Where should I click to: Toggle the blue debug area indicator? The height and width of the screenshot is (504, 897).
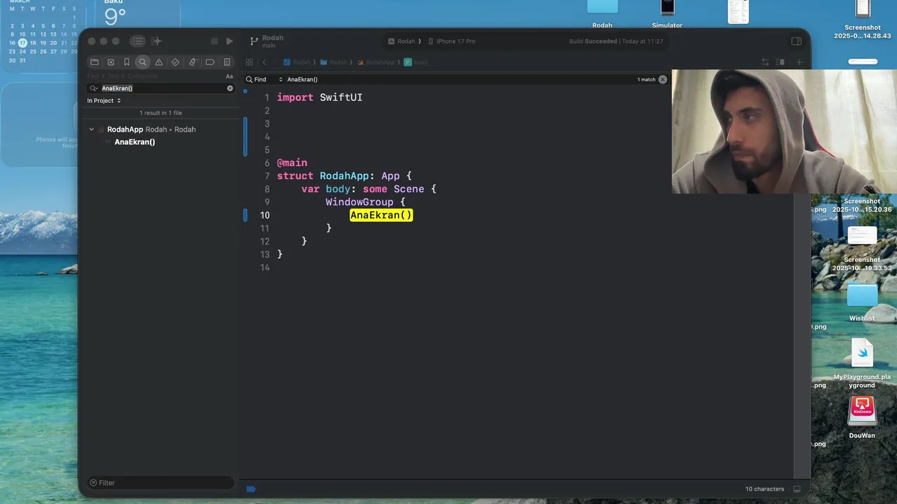tap(251, 489)
